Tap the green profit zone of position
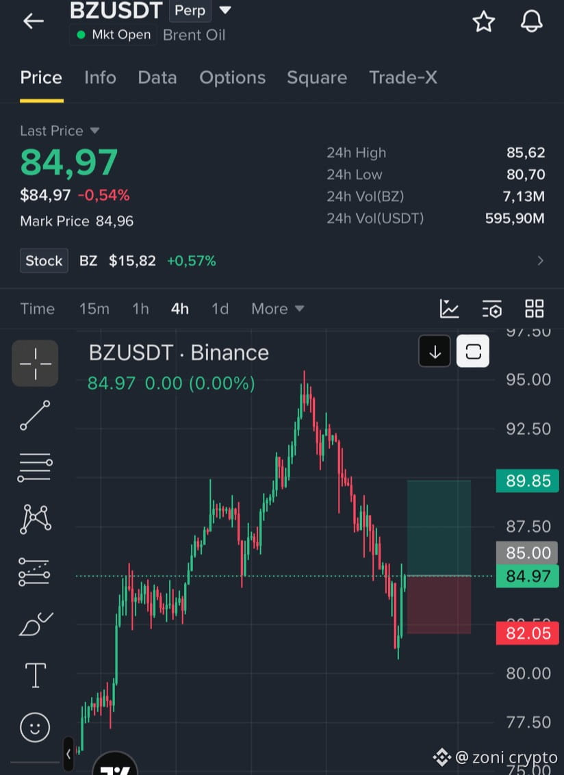The width and height of the screenshot is (564, 775). pos(439,528)
